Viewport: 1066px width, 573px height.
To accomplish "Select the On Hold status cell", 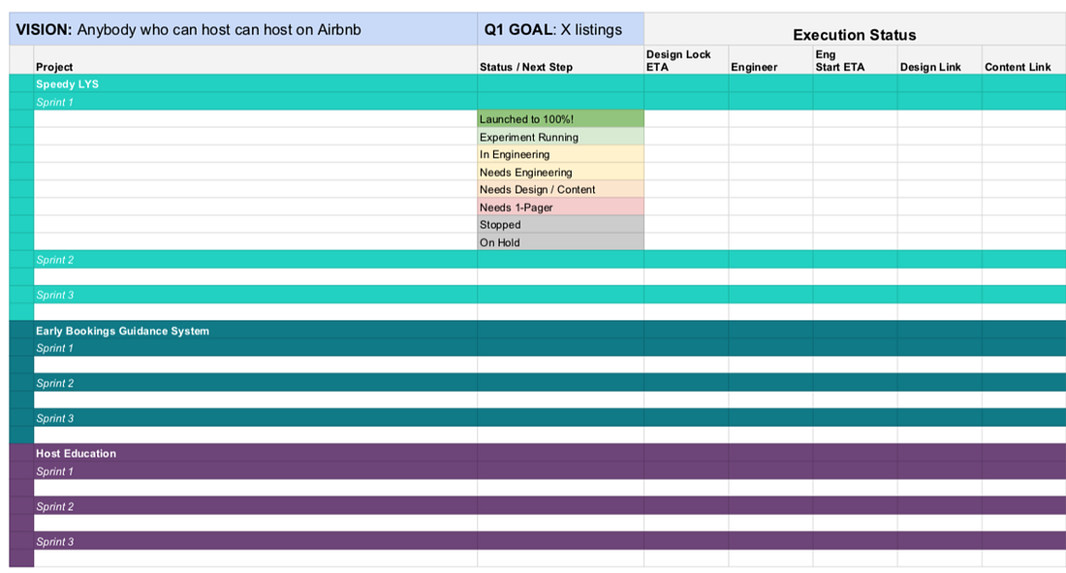I will coord(560,242).
